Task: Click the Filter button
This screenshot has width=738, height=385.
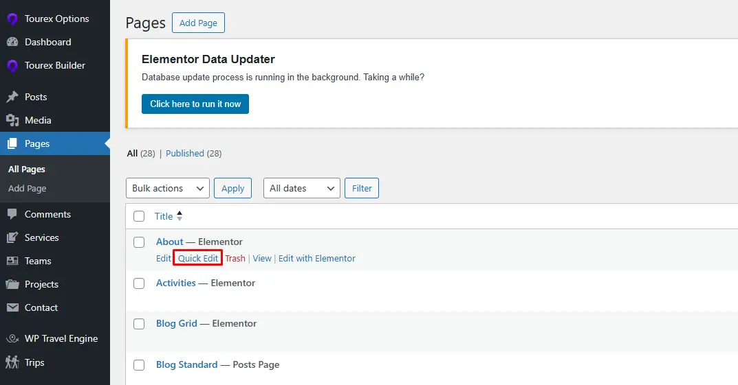Action: pos(362,188)
